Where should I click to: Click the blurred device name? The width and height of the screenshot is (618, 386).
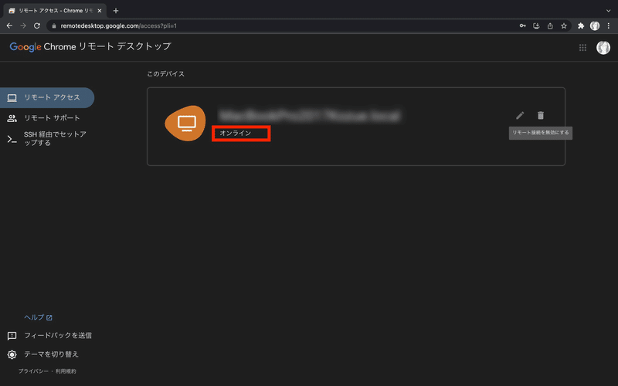pyautogui.click(x=310, y=116)
